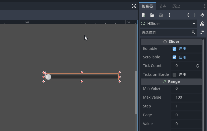Viewport: 207px width, 131px height.
Task: Click the save resource disk icon
Action: (161, 15)
